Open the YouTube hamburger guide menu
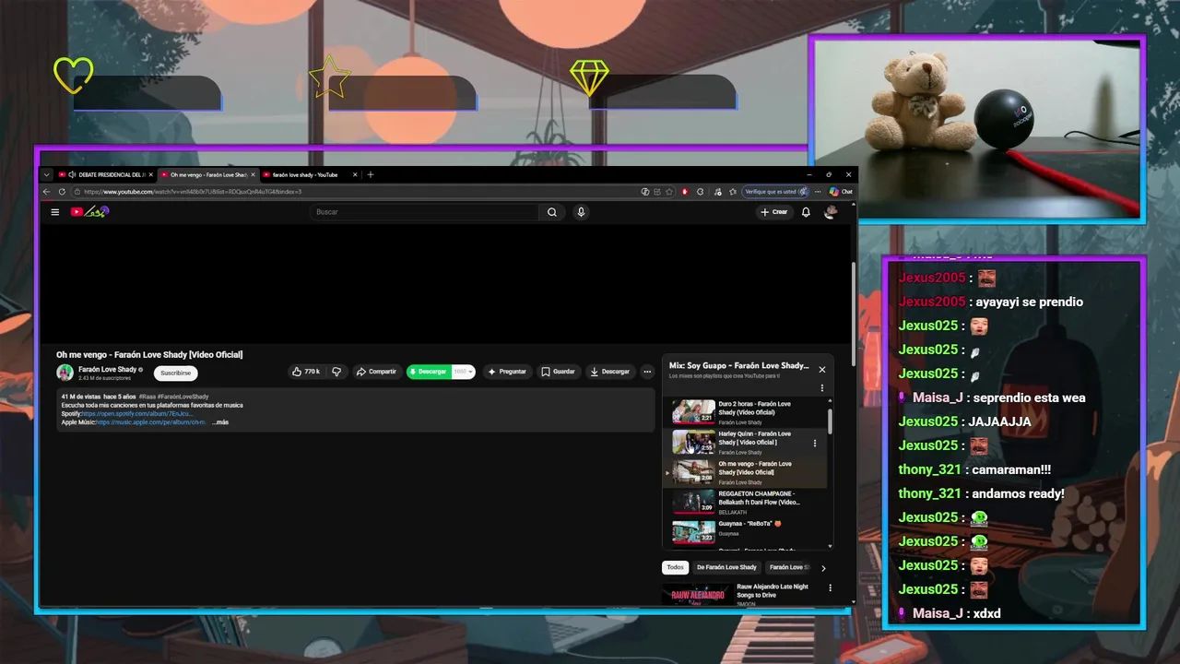Image resolution: width=1180 pixels, height=664 pixels. point(54,212)
